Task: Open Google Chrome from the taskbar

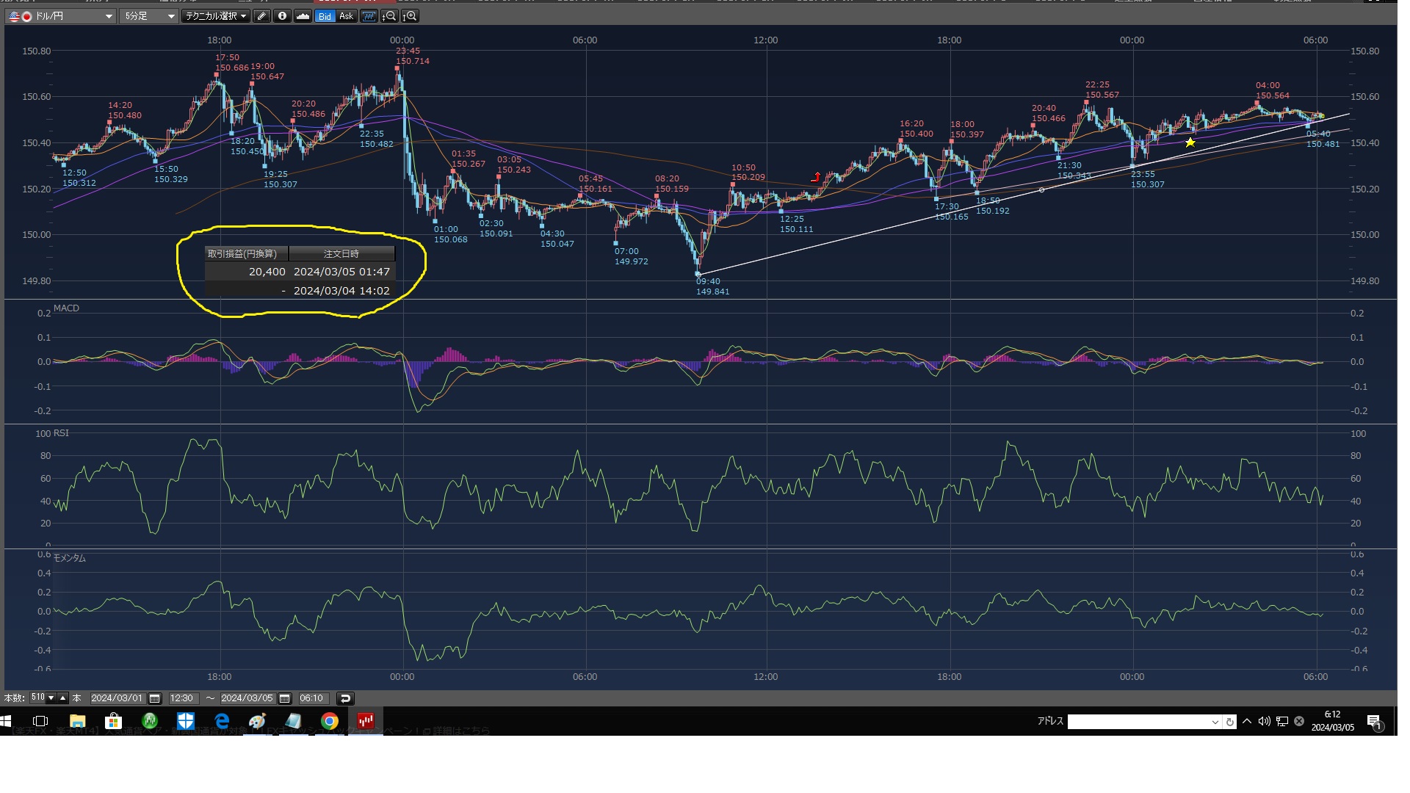Action: click(x=330, y=721)
